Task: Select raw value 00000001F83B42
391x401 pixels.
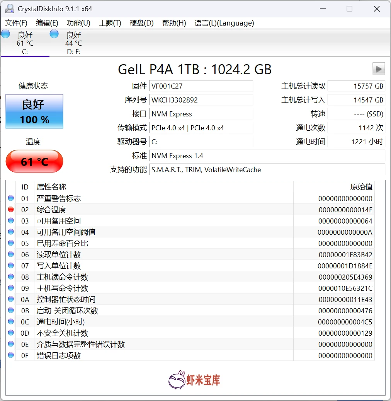Action: pyautogui.click(x=345, y=255)
